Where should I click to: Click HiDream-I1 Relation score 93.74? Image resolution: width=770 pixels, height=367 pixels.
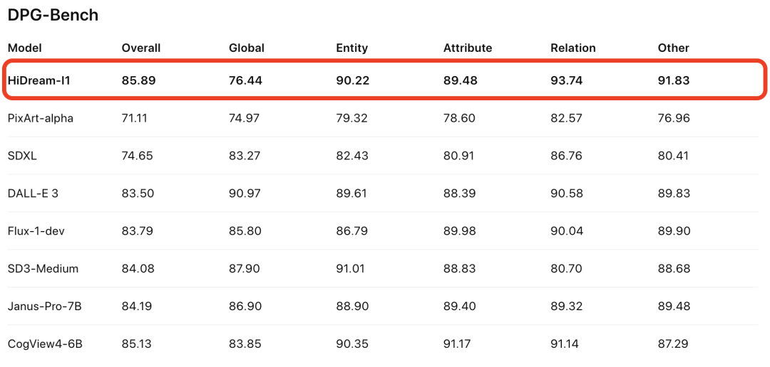click(x=567, y=81)
